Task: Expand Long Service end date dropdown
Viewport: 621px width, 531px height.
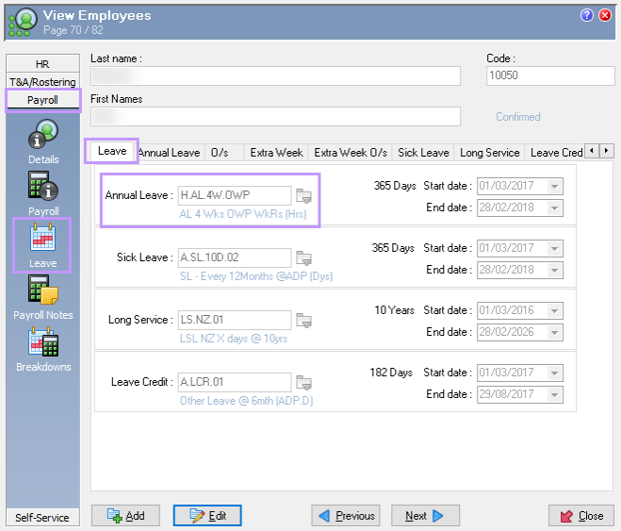Action: [554, 333]
